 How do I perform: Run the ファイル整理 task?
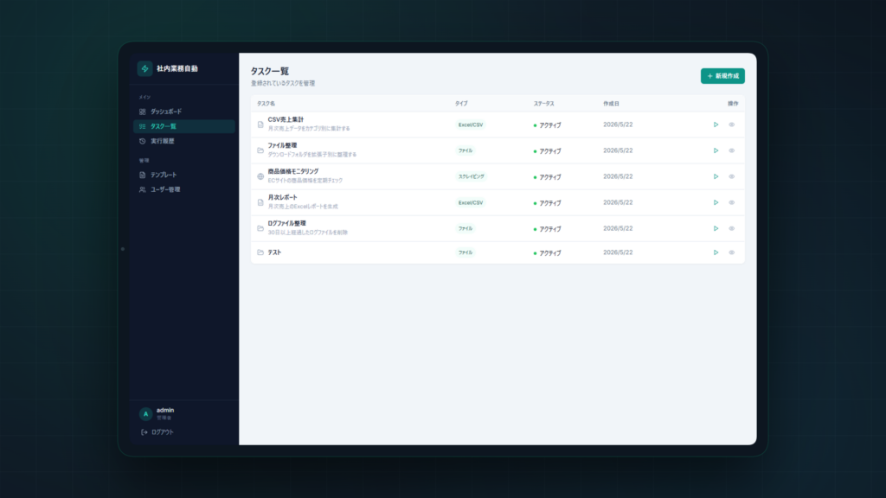pyautogui.click(x=716, y=150)
